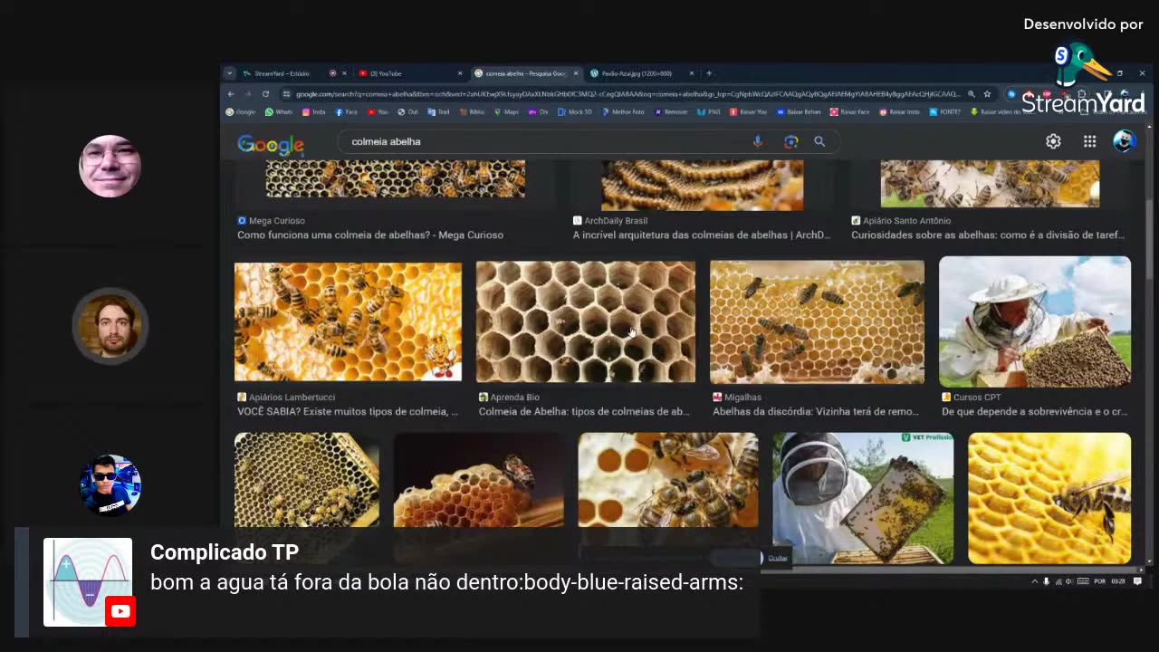Open Windows notification center icon
The height and width of the screenshot is (652, 1159).
(x=1138, y=581)
